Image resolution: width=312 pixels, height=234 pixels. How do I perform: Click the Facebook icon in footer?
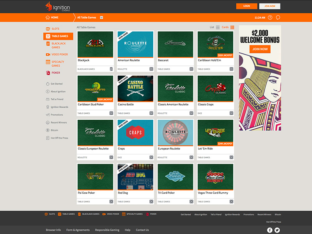(x=269, y=230)
